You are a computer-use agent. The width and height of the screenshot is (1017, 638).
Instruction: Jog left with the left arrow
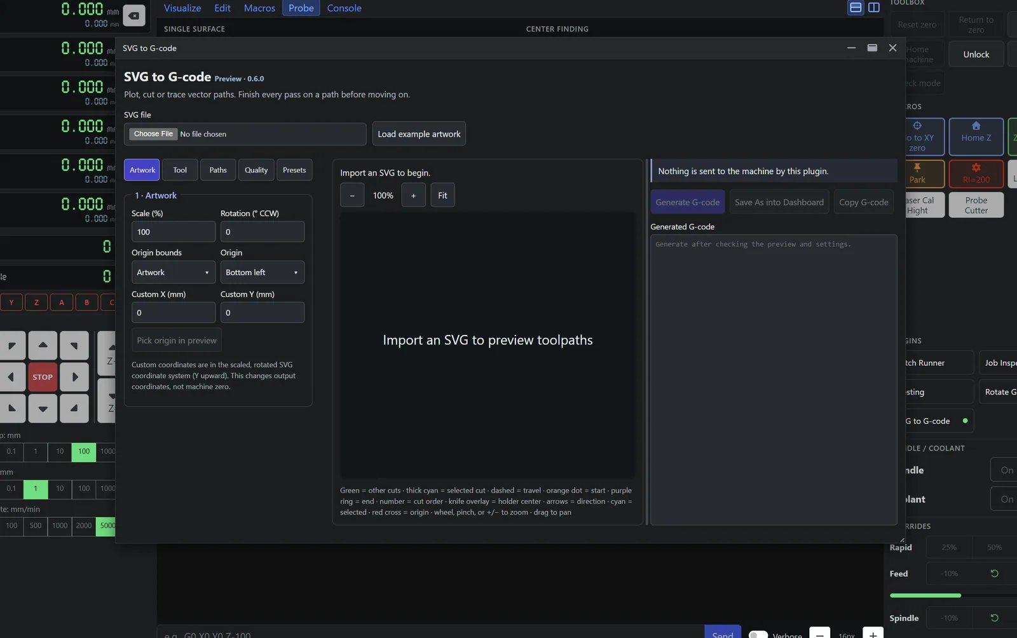[11, 377]
